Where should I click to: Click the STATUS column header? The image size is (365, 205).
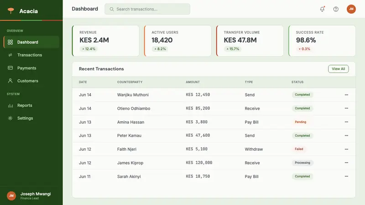click(x=297, y=82)
